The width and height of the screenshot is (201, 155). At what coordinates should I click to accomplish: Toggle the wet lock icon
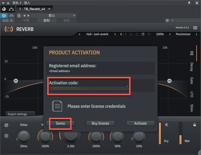pyautogui.click(x=194, y=124)
